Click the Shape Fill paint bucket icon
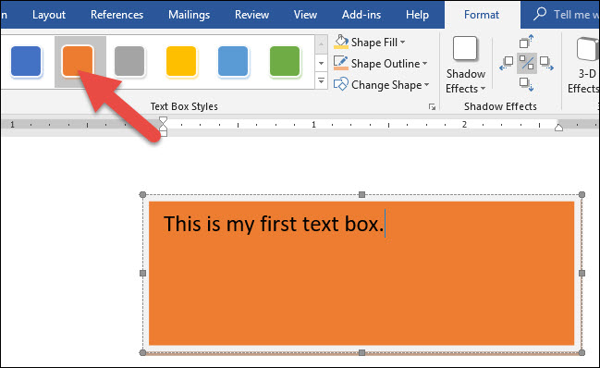The image size is (600, 368). pyautogui.click(x=341, y=42)
